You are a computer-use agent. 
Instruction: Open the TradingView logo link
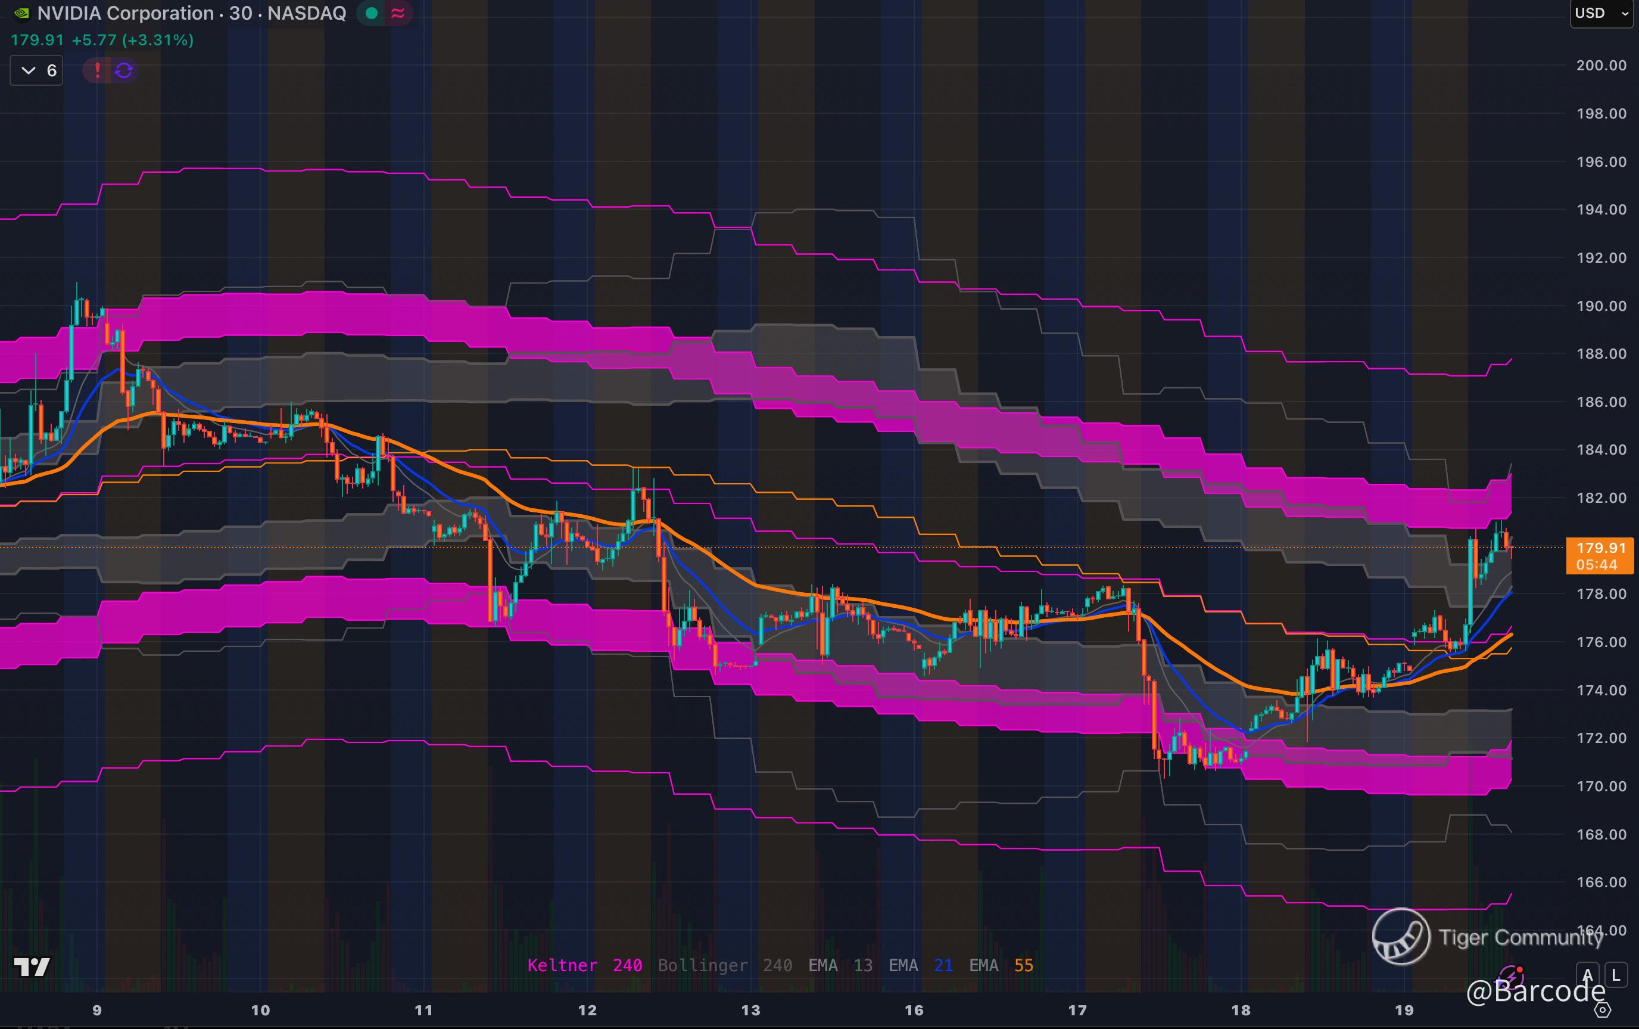point(32,967)
